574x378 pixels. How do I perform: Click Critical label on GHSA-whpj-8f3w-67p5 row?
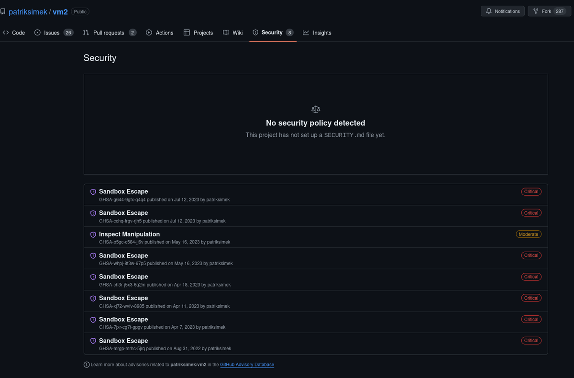click(x=531, y=256)
